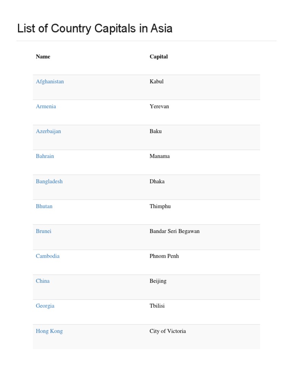Screen dimensions: 293x391
Task: Click the Bhutan hyperlink
Action: coord(44,206)
